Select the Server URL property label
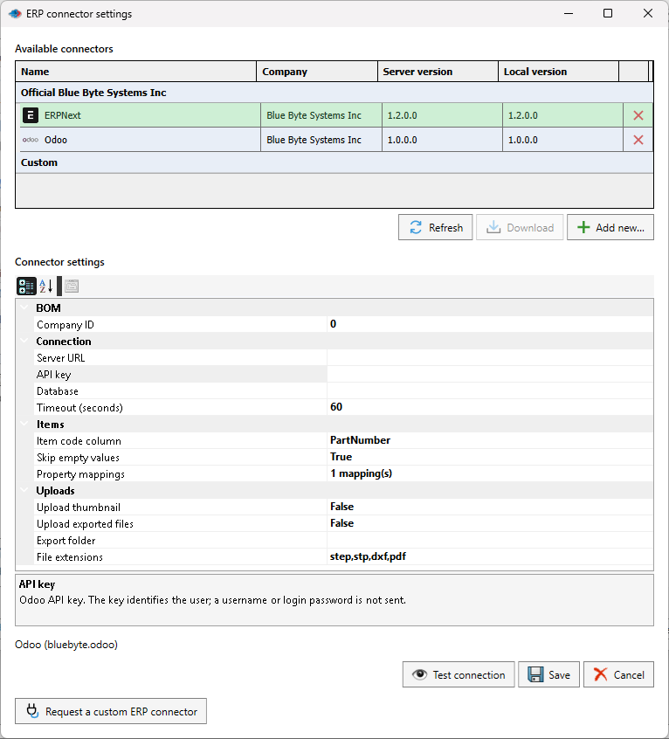Image resolution: width=669 pixels, height=739 pixels. click(61, 358)
